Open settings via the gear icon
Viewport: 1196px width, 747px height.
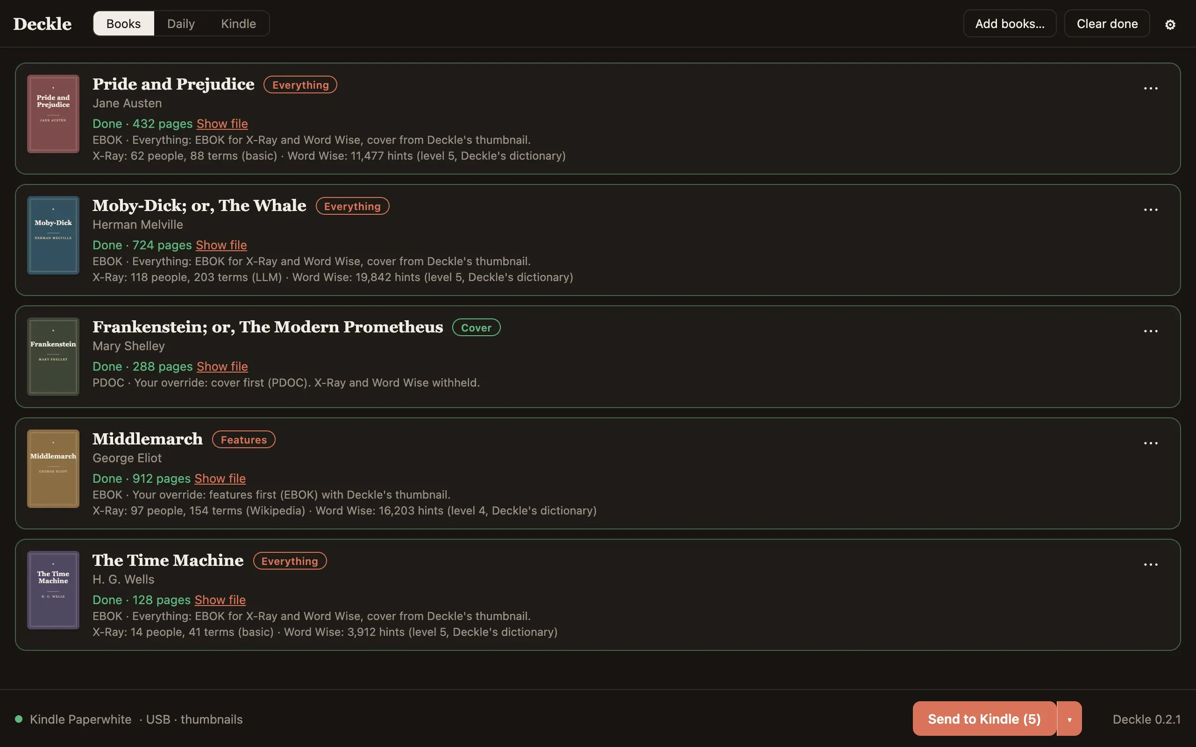(1170, 24)
